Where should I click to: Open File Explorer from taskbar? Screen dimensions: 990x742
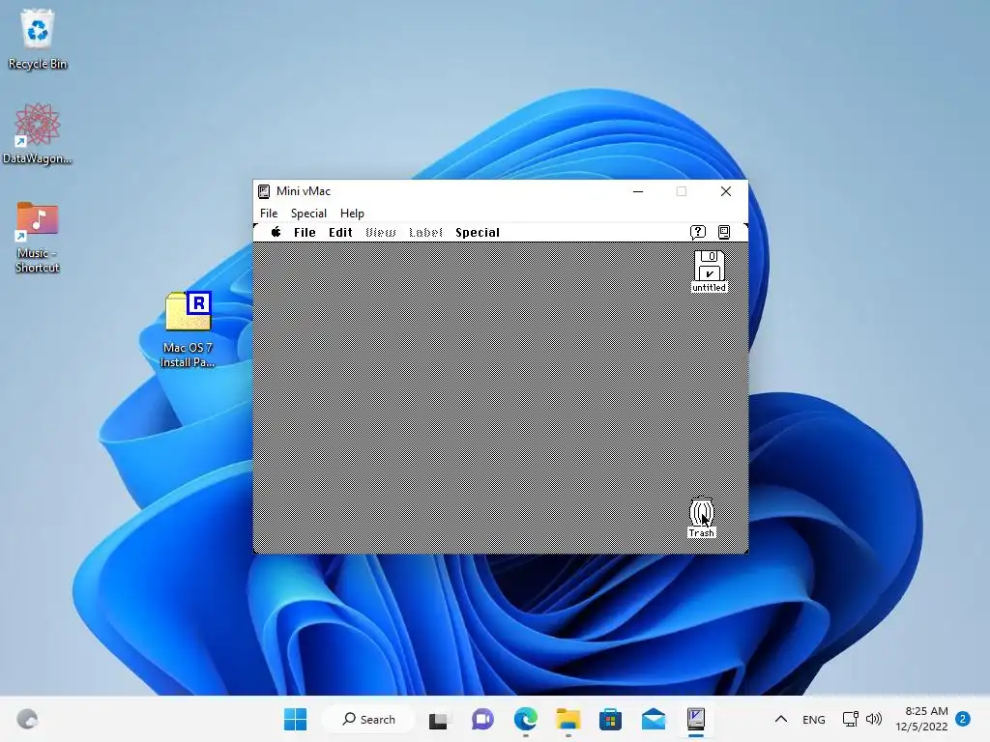coord(568,719)
